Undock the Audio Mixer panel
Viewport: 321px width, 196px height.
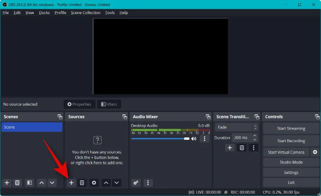(208, 116)
